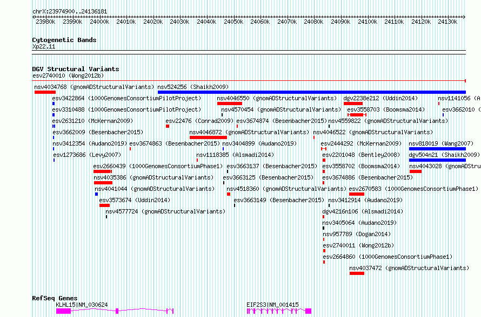The height and width of the screenshot is (317, 481).
Task: Select nsv3412354 Audano2019 variant label
Action: 90,143
